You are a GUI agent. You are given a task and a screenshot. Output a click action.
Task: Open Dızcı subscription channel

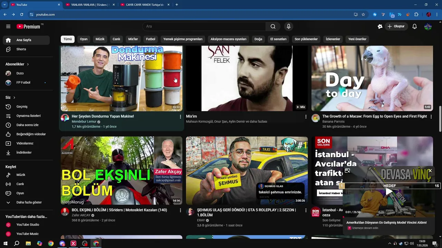[26, 73]
